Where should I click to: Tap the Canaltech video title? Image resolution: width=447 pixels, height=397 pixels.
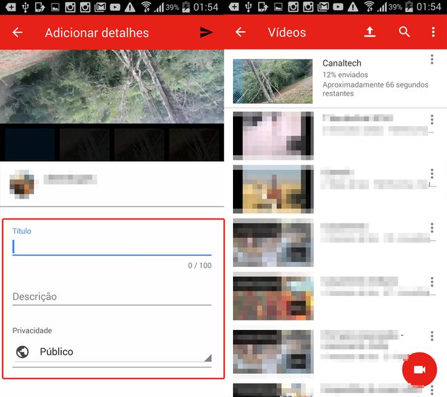342,63
